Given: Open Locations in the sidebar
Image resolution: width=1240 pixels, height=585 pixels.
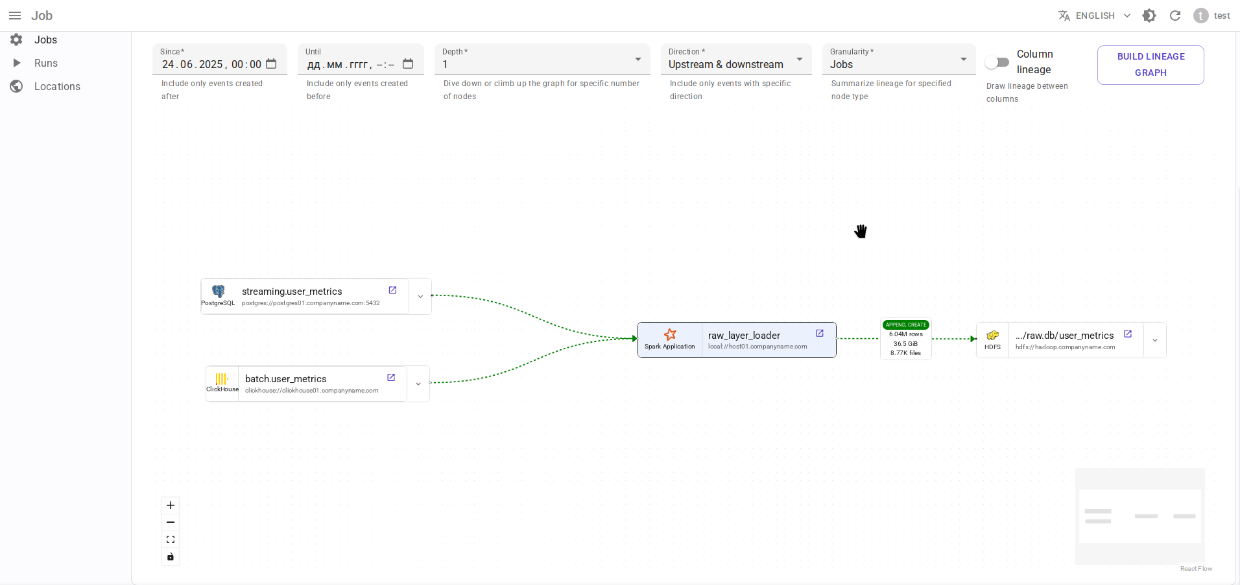Looking at the screenshot, I should point(57,86).
